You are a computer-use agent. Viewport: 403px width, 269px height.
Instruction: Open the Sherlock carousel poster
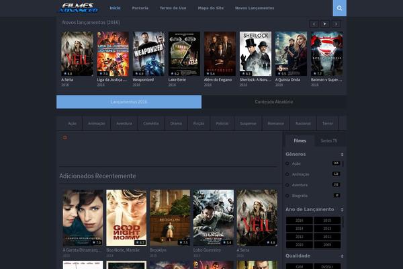[x=255, y=54]
